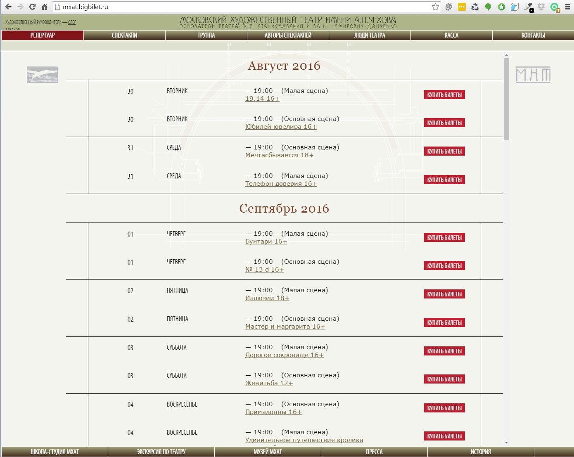
Task: Open the Спектакли menu tab
Action: 124,36
